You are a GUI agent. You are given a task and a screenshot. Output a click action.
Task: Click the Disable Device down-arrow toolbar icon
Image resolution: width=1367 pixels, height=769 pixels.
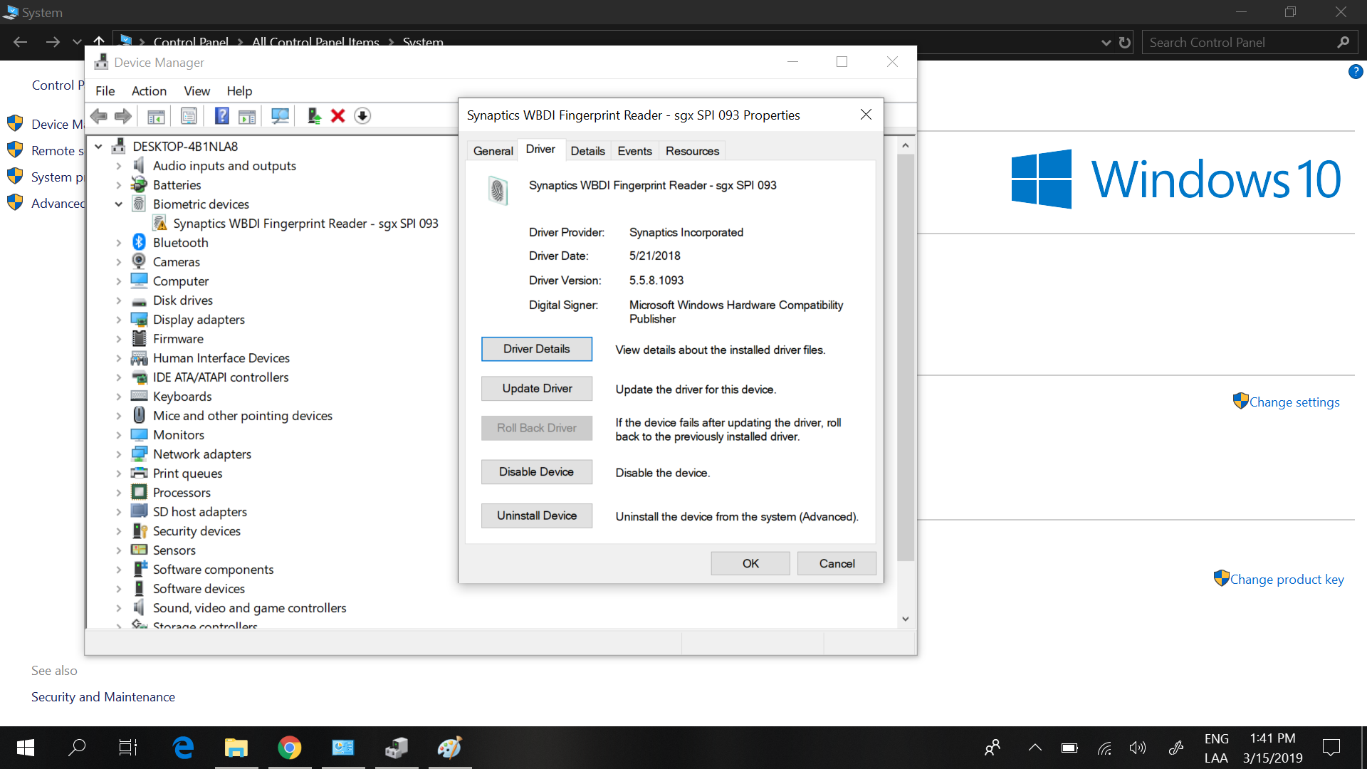pyautogui.click(x=362, y=115)
